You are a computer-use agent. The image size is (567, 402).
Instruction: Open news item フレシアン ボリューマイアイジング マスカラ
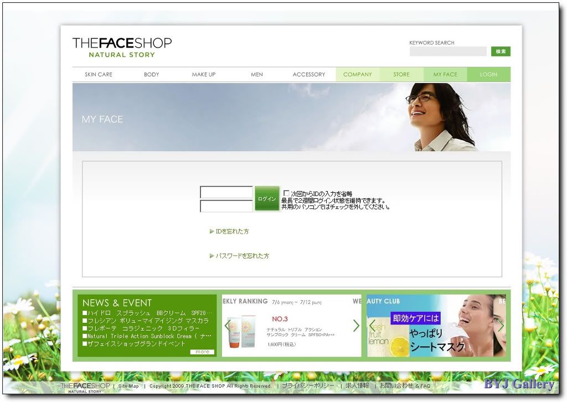pyautogui.click(x=146, y=321)
